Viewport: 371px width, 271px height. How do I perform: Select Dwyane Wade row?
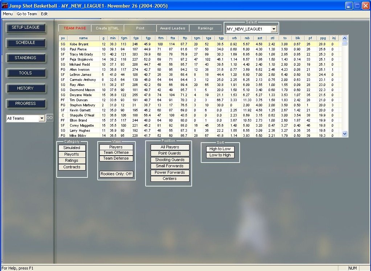[x=200, y=95]
